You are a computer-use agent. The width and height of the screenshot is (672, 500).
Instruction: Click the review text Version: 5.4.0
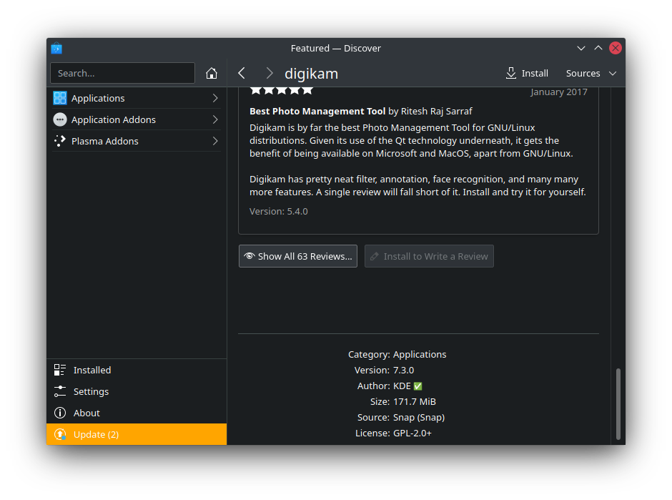tap(279, 212)
